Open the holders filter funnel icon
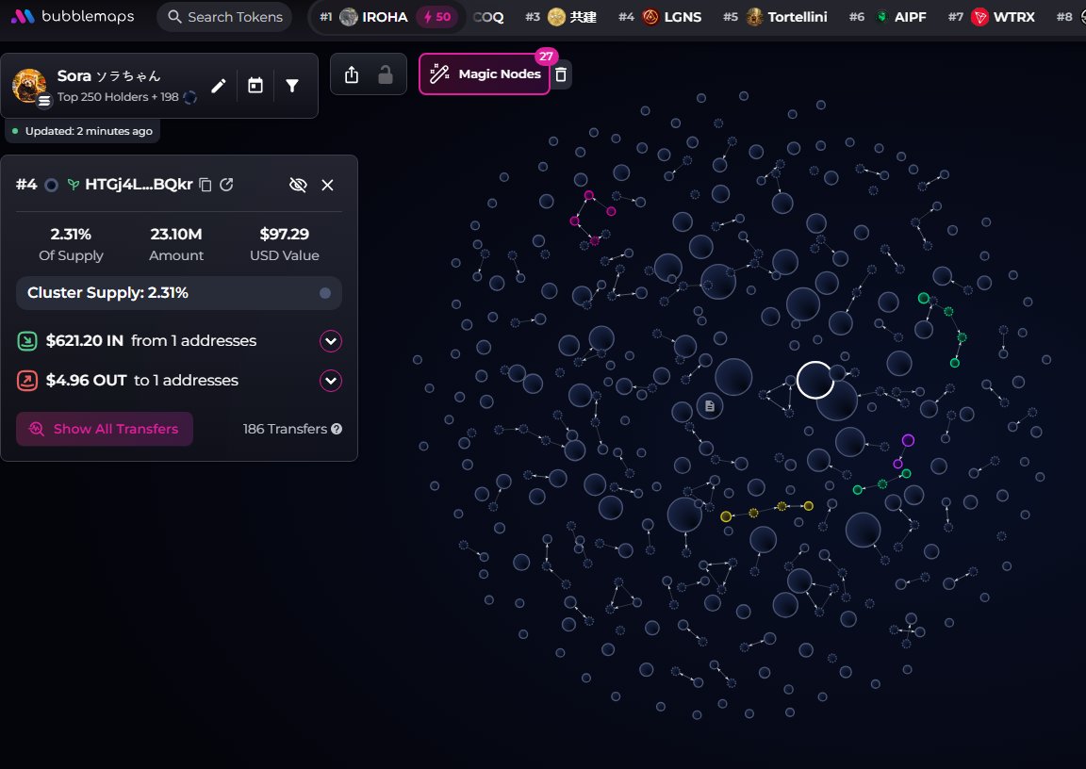 pyautogui.click(x=292, y=86)
